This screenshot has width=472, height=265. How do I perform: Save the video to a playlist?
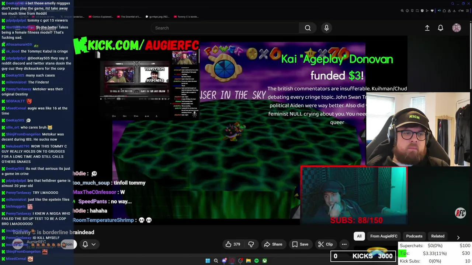click(x=300, y=244)
